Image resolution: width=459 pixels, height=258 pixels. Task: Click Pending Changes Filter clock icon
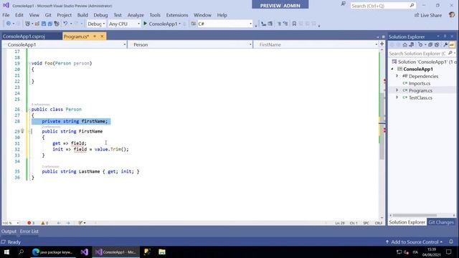(421, 44)
